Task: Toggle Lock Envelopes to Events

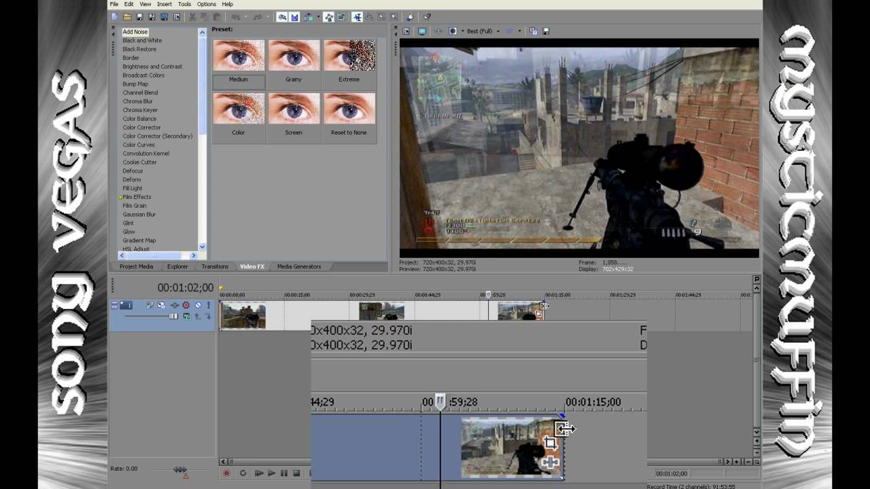Action: pyautogui.click(x=328, y=17)
